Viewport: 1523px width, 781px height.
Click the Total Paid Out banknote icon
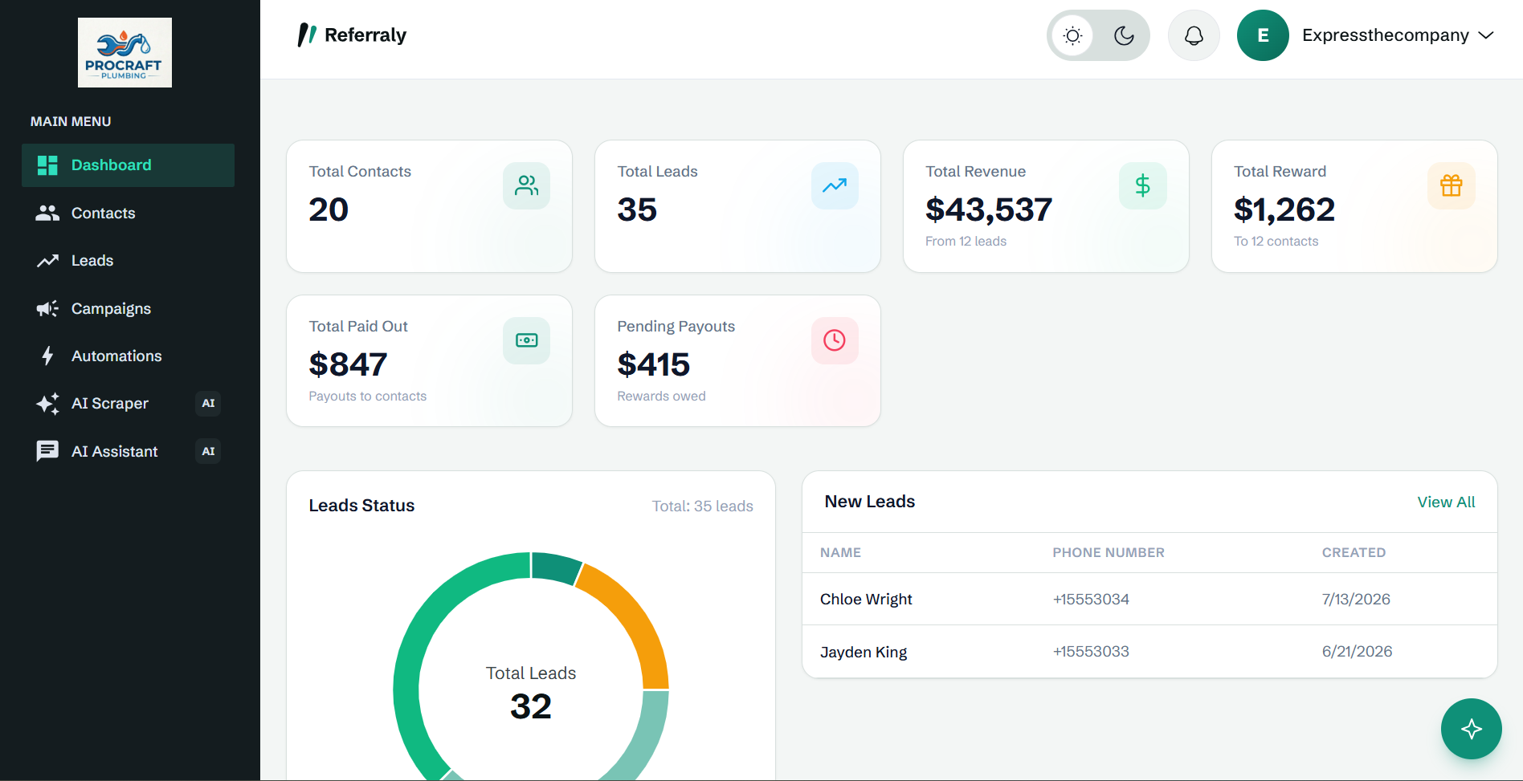526,340
